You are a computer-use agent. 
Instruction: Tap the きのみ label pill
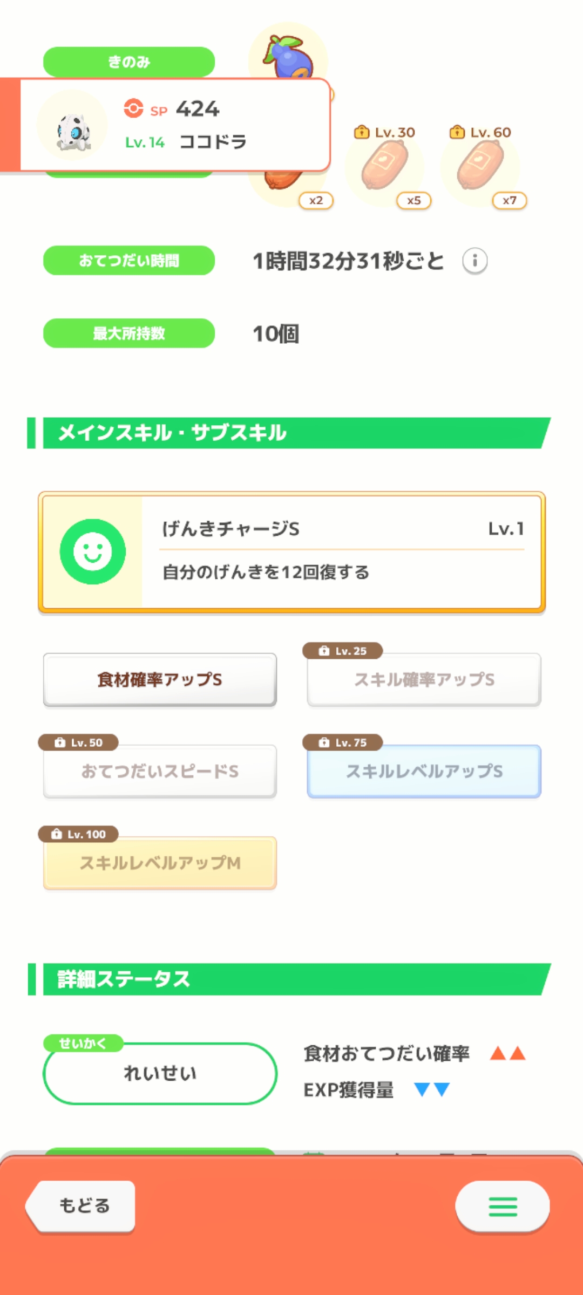(x=129, y=62)
